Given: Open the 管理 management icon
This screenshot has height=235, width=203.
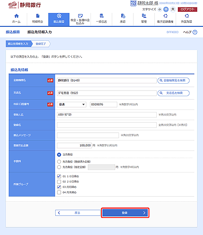Looking at the screenshot, I should click(x=144, y=16).
